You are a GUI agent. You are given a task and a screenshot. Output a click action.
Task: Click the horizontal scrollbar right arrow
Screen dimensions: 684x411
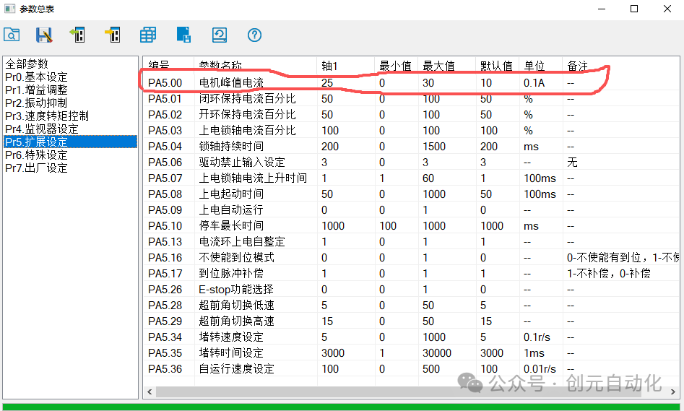[x=672, y=391]
